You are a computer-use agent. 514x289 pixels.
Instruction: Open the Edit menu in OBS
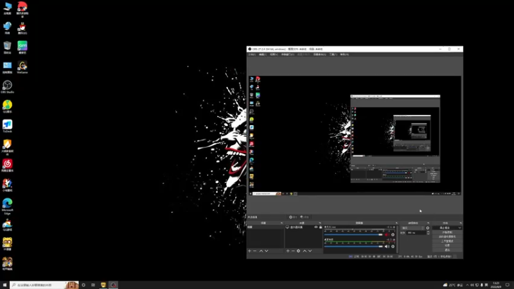point(263,55)
